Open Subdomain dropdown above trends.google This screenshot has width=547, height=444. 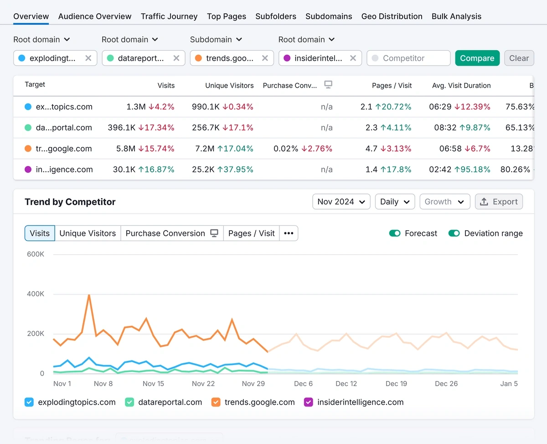[216, 40]
